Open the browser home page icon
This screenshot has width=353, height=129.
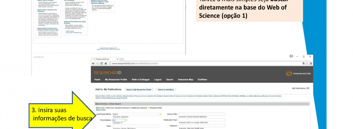tap(106, 64)
